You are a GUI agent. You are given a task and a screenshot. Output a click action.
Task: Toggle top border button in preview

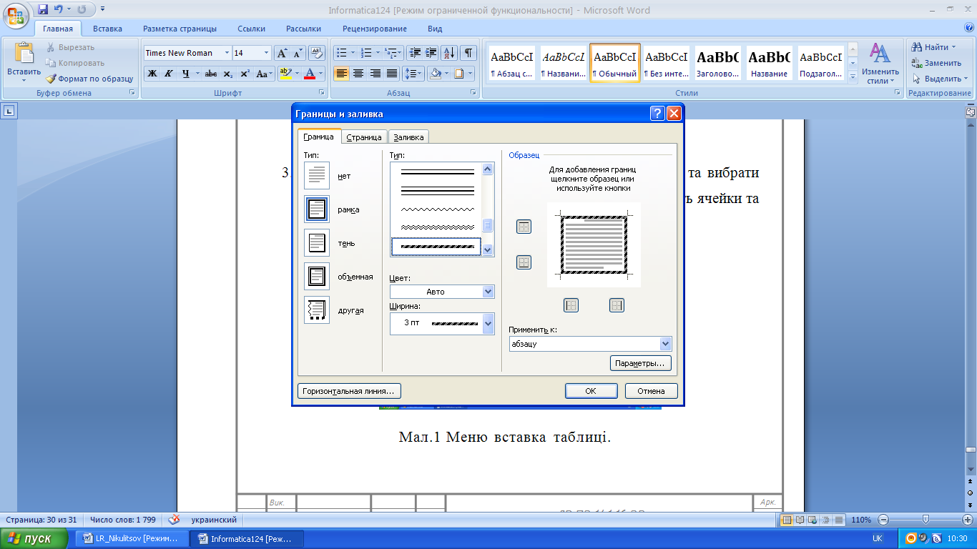point(524,227)
